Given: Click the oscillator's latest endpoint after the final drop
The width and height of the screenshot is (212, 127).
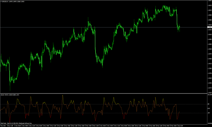Looking at the screenshot, I should click(x=179, y=112).
